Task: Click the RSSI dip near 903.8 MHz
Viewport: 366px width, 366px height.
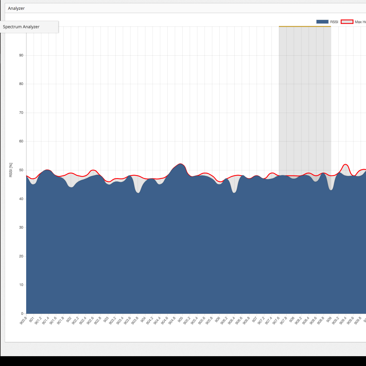Action: click(138, 193)
